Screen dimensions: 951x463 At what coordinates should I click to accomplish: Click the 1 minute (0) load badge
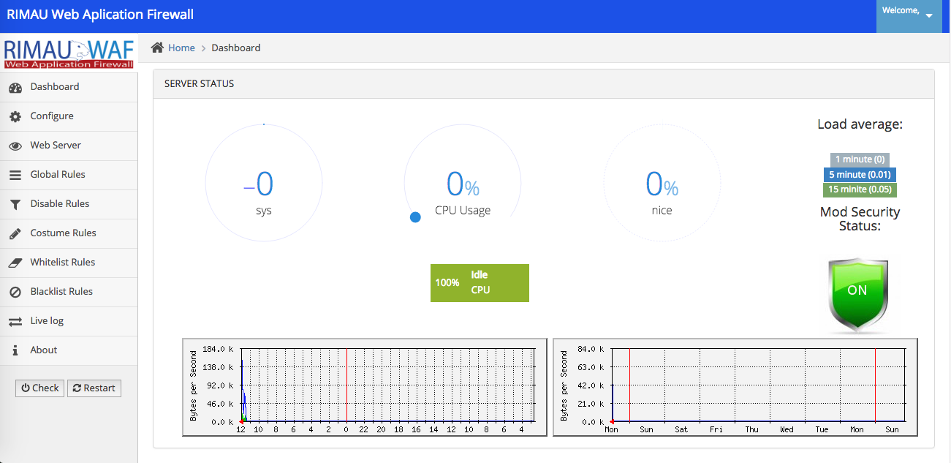point(860,159)
